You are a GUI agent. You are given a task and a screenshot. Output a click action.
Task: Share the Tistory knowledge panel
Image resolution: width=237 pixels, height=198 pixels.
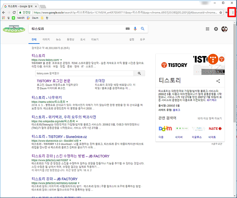point(218,81)
